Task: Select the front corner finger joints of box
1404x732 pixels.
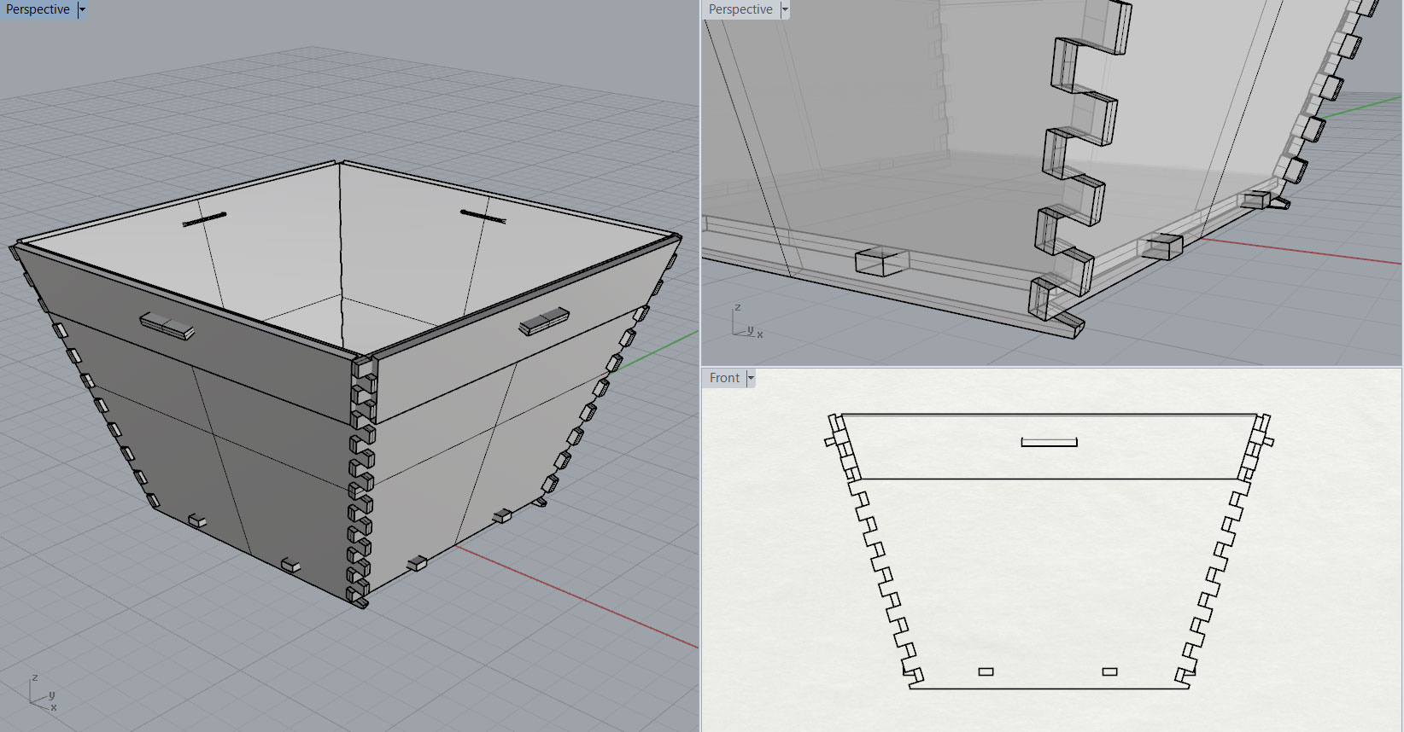Action: click(360, 486)
